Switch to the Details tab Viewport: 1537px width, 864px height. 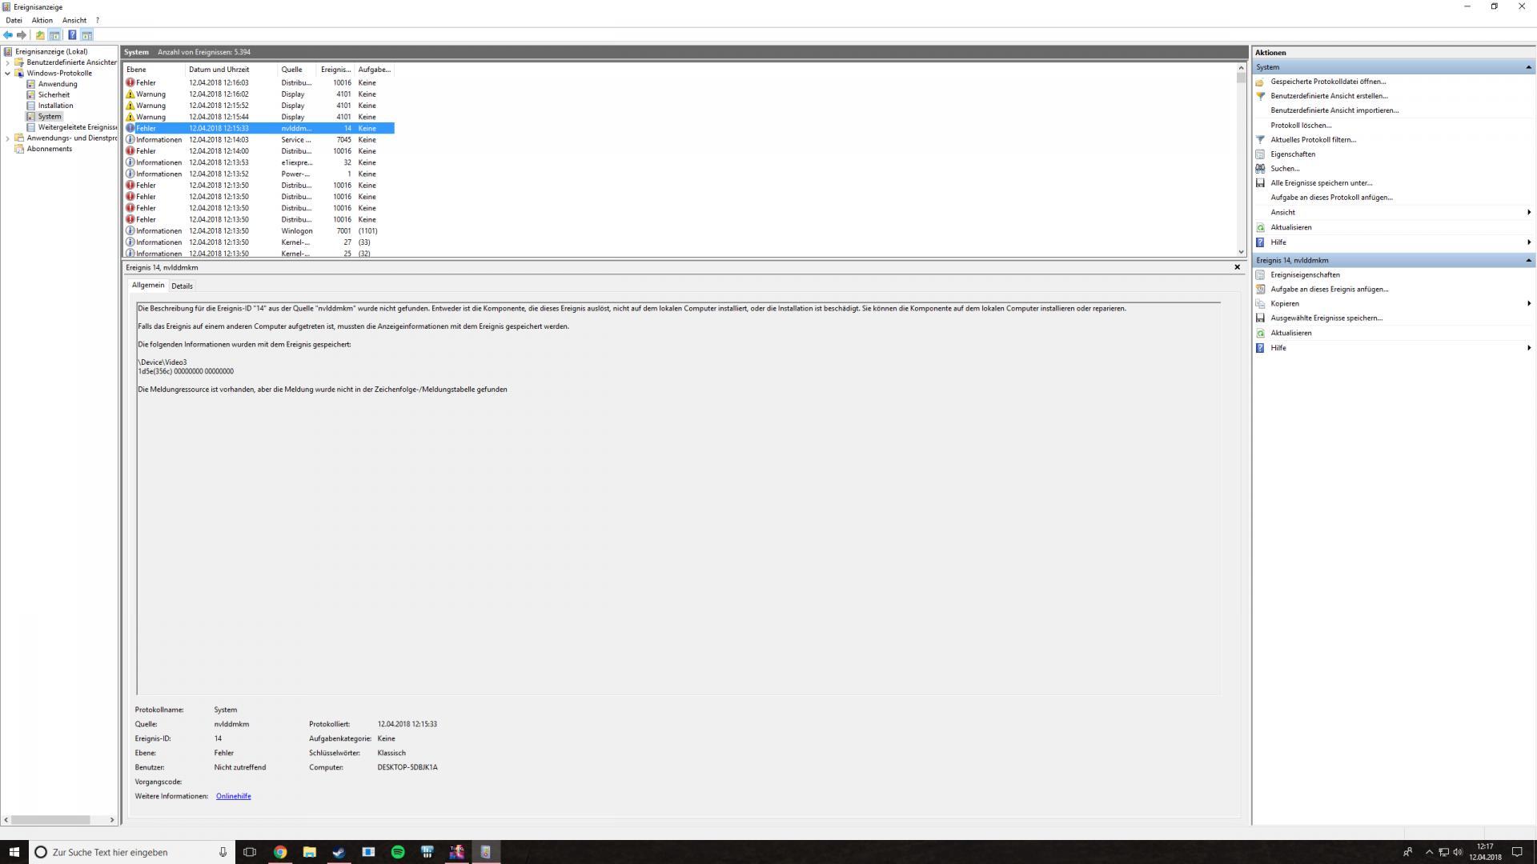coord(182,286)
